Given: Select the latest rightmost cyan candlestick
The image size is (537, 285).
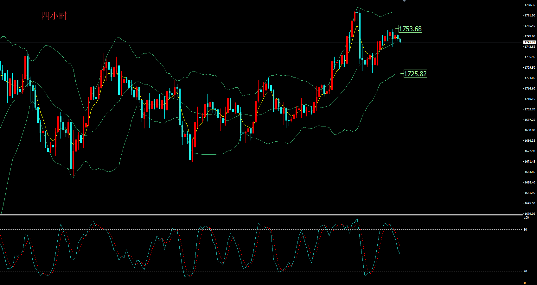Looking at the screenshot, I should pyautogui.click(x=400, y=40).
